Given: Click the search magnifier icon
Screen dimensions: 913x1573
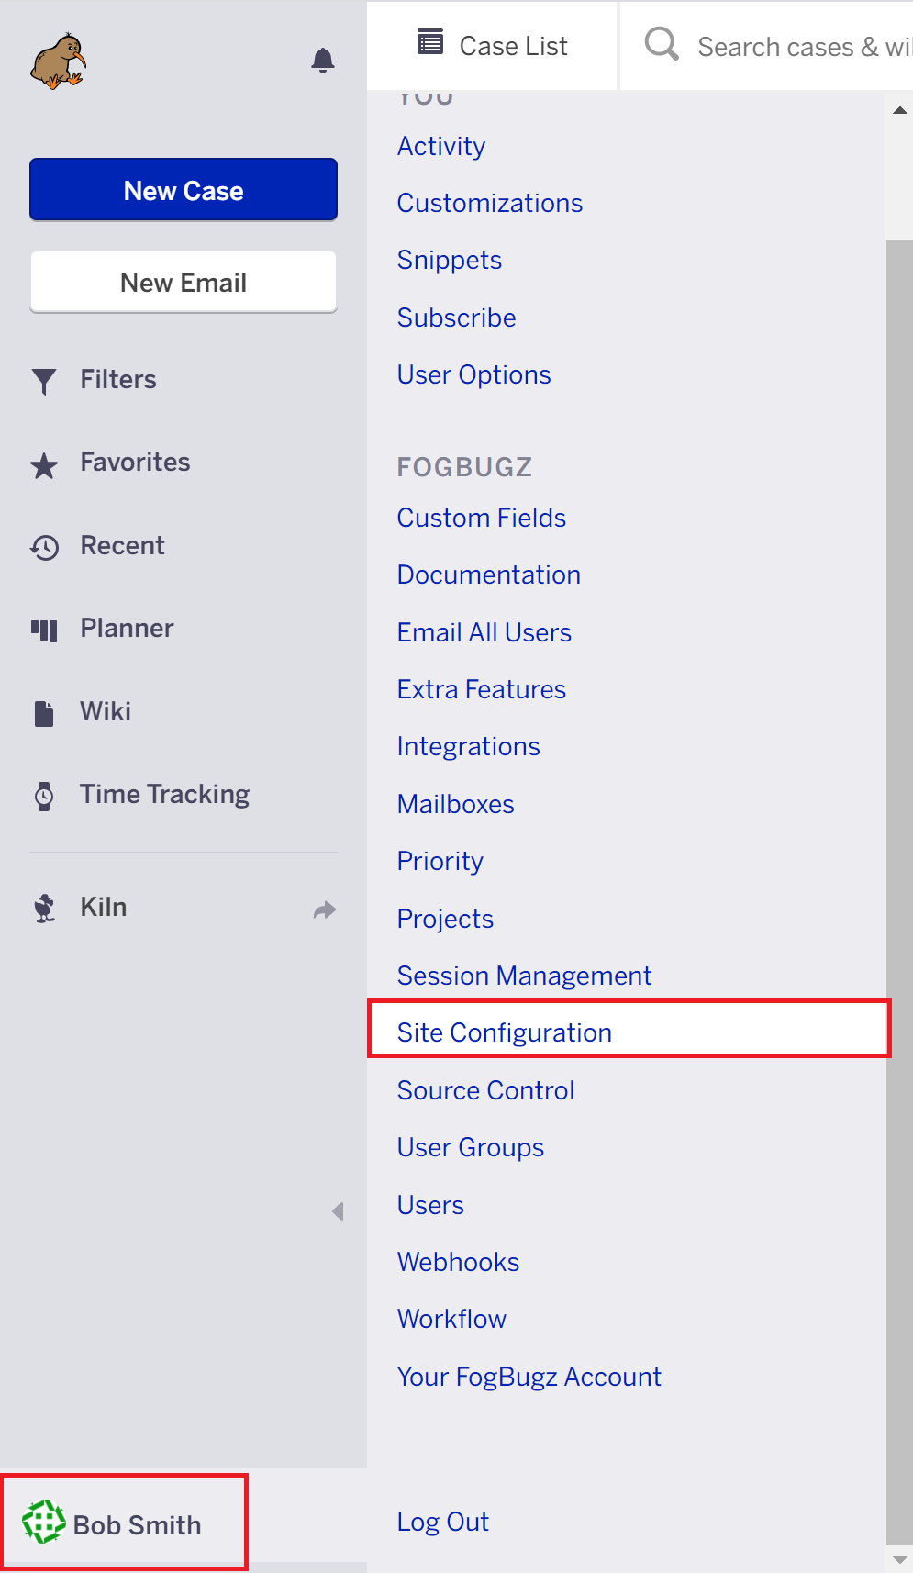Looking at the screenshot, I should coord(661,44).
